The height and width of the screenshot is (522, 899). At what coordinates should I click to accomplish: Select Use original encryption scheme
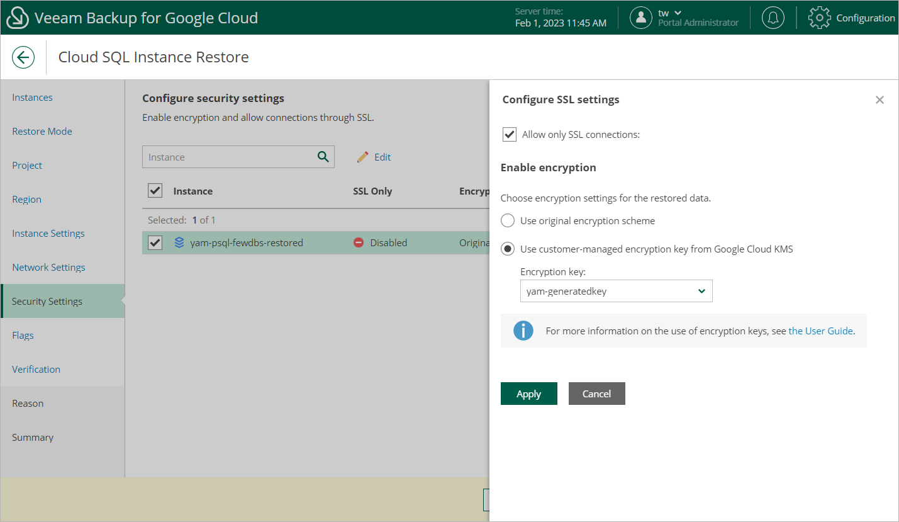(x=508, y=221)
